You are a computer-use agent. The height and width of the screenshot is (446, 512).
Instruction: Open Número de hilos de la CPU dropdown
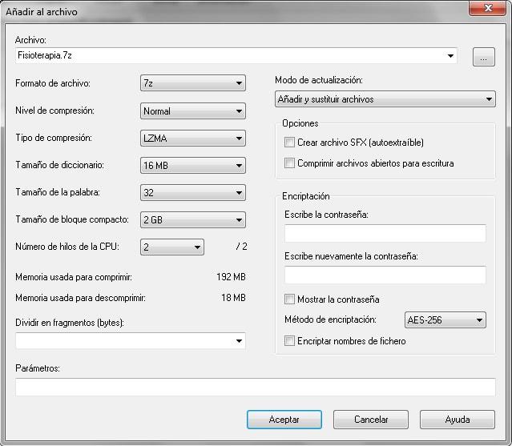click(x=172, y=247)
